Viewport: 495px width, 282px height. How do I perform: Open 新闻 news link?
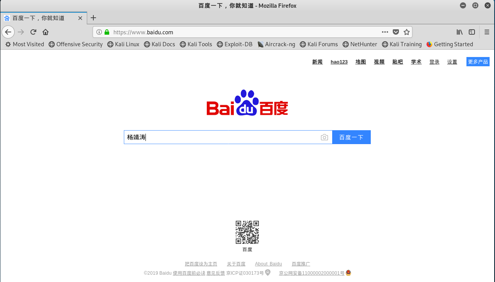(318, 62)
